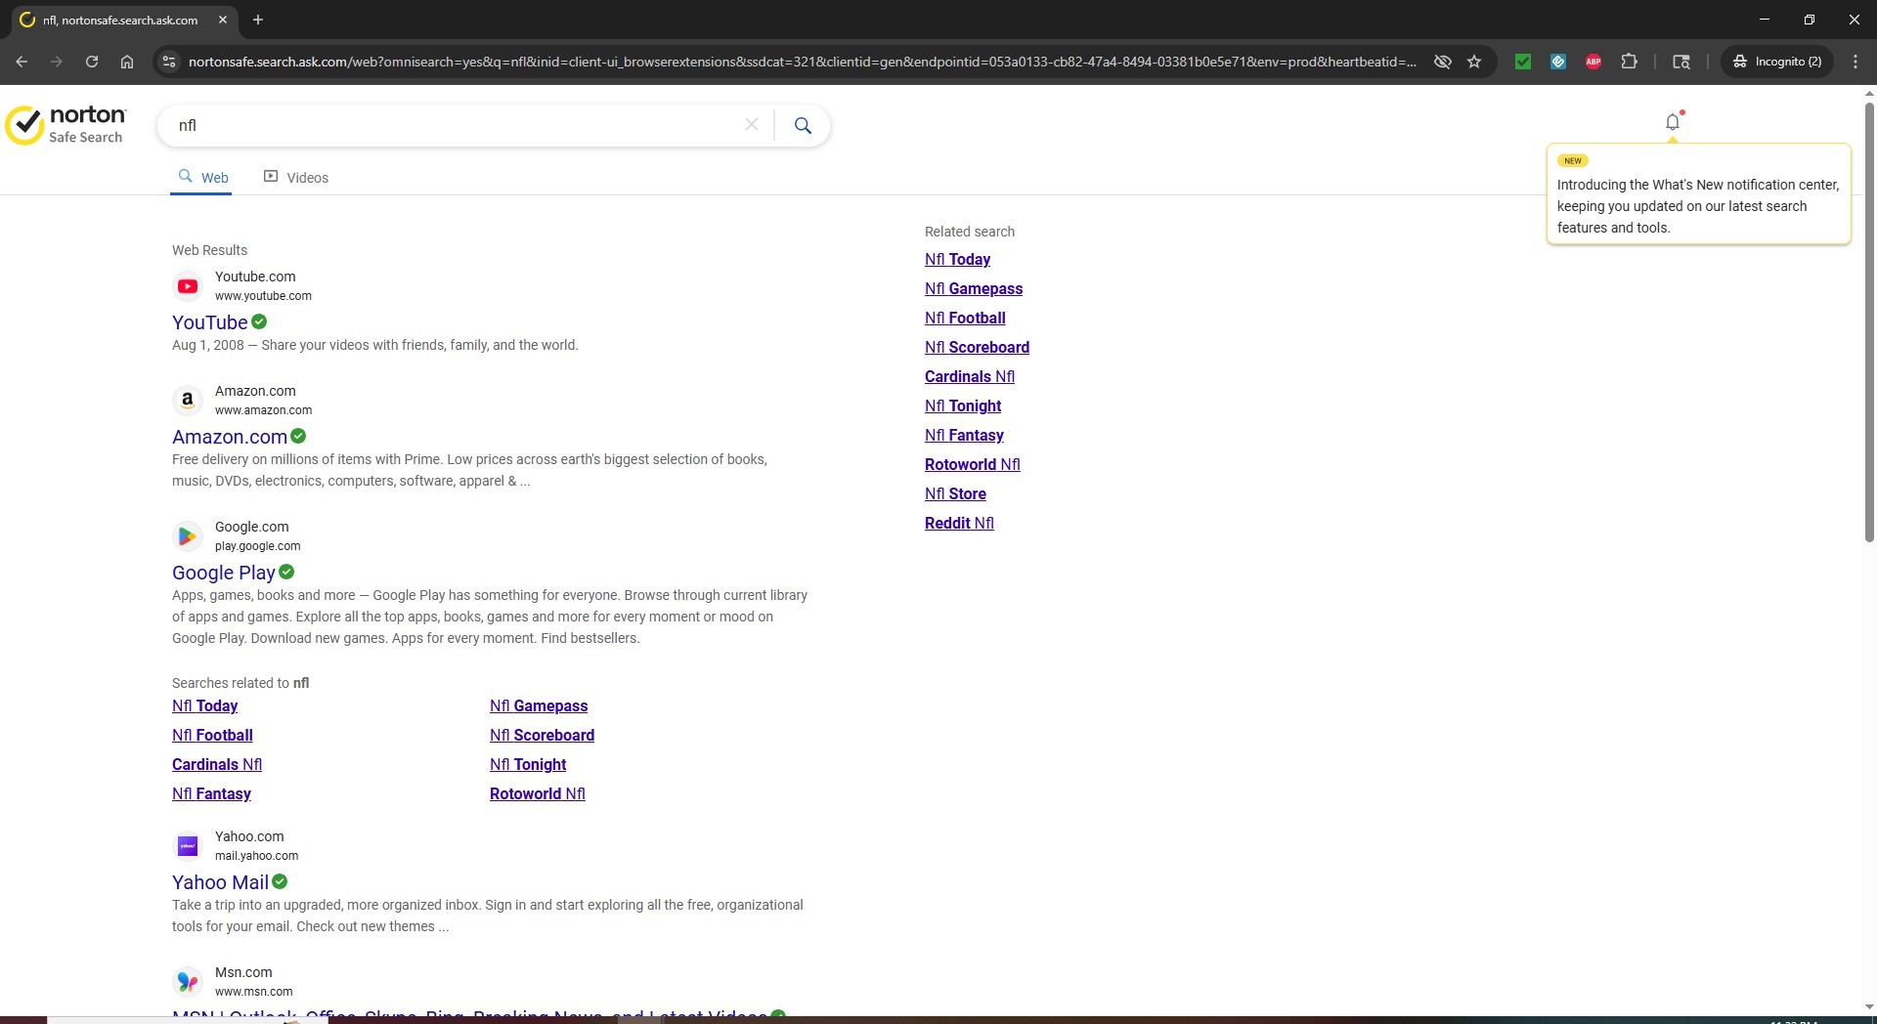Screen dimensions: 1877x1024
Task: Open Nfl Gamepass under Searches related to nfl
Action: (x=539, y=705)
